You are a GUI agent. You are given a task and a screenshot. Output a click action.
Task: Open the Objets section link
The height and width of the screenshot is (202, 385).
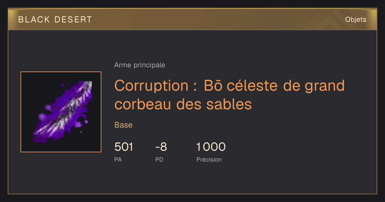coord(355,20)
